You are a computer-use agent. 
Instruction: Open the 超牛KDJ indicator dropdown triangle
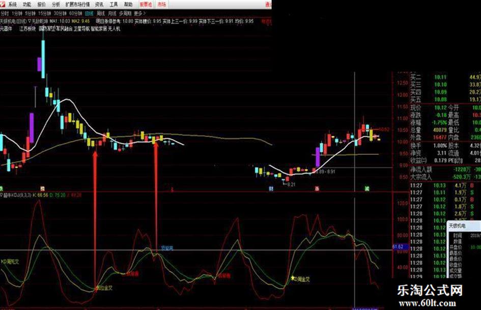click(x=1, y=195)
